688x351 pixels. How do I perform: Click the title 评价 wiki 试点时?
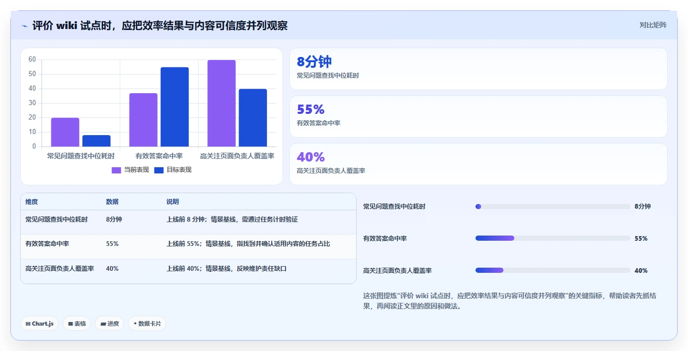(x=160, y=25)
